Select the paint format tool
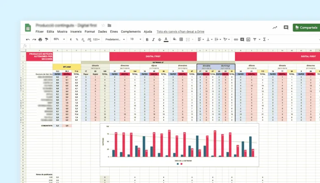 coord(47,39)
